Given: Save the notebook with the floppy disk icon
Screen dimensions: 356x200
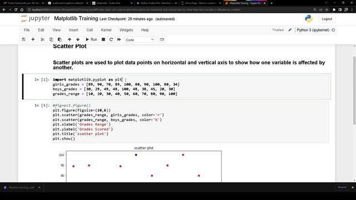Looking at the screenshot, I should pos(23,39).
